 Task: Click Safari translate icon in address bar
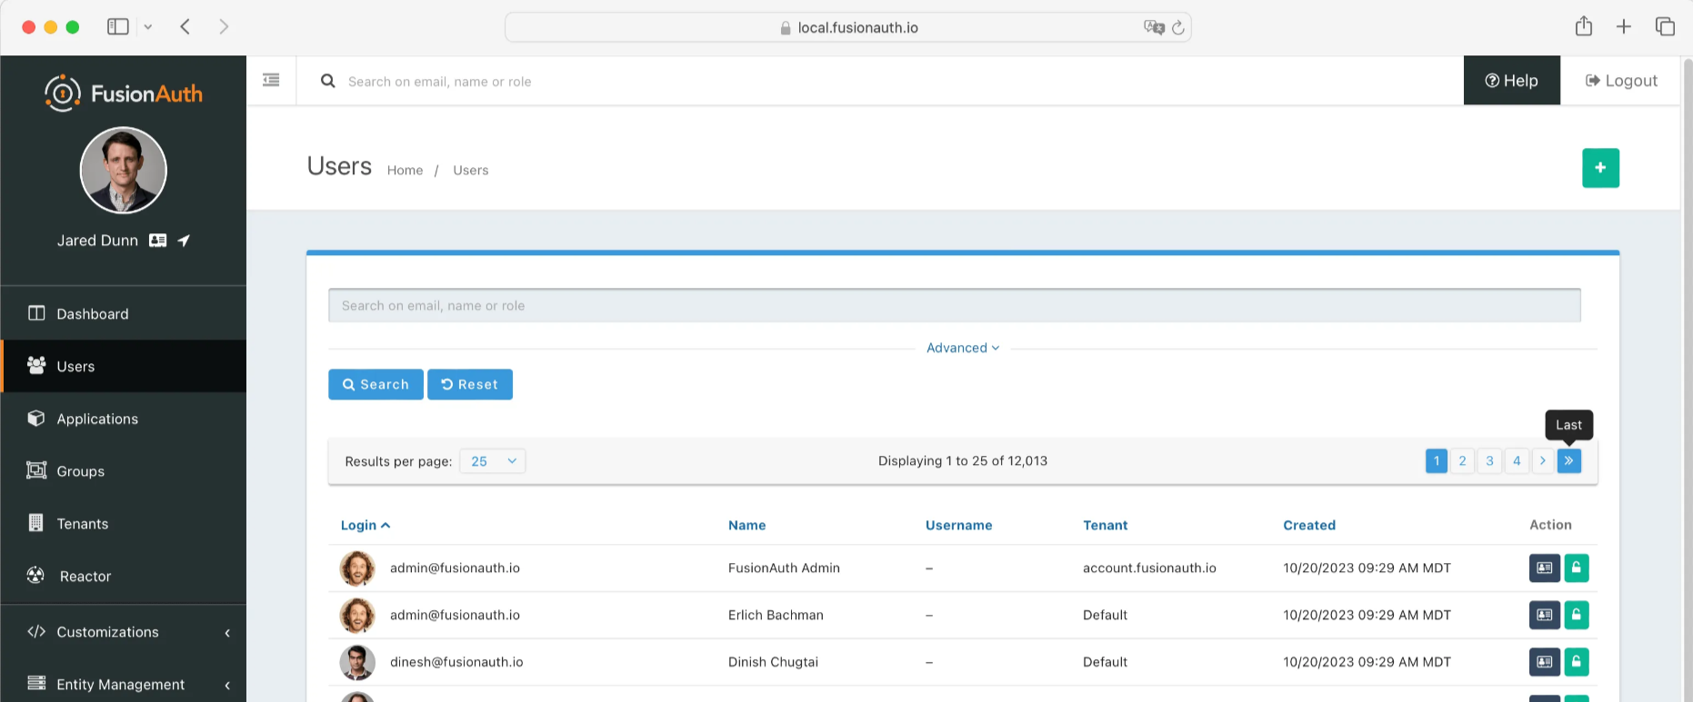(1154, 27)
